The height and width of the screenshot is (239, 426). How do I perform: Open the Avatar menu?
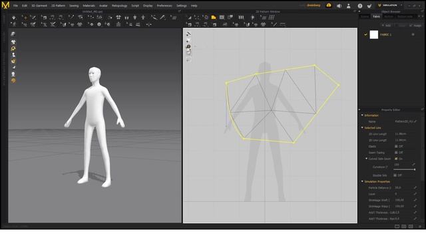click(103, 6)
